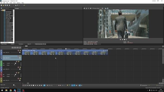Viewport: 164px width, 92px height.
Task: Toggle Mute on the green audio track
Action: click(x=17, y=62)
